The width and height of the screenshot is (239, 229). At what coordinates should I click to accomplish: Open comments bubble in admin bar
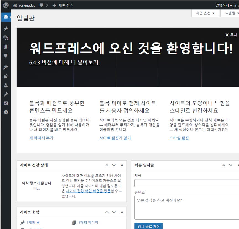pyautogui.click(x=43, y=5)
